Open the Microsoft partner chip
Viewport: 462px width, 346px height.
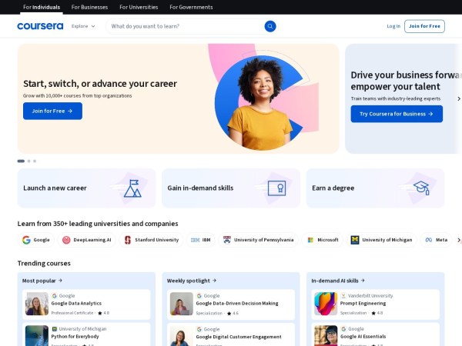323,240
